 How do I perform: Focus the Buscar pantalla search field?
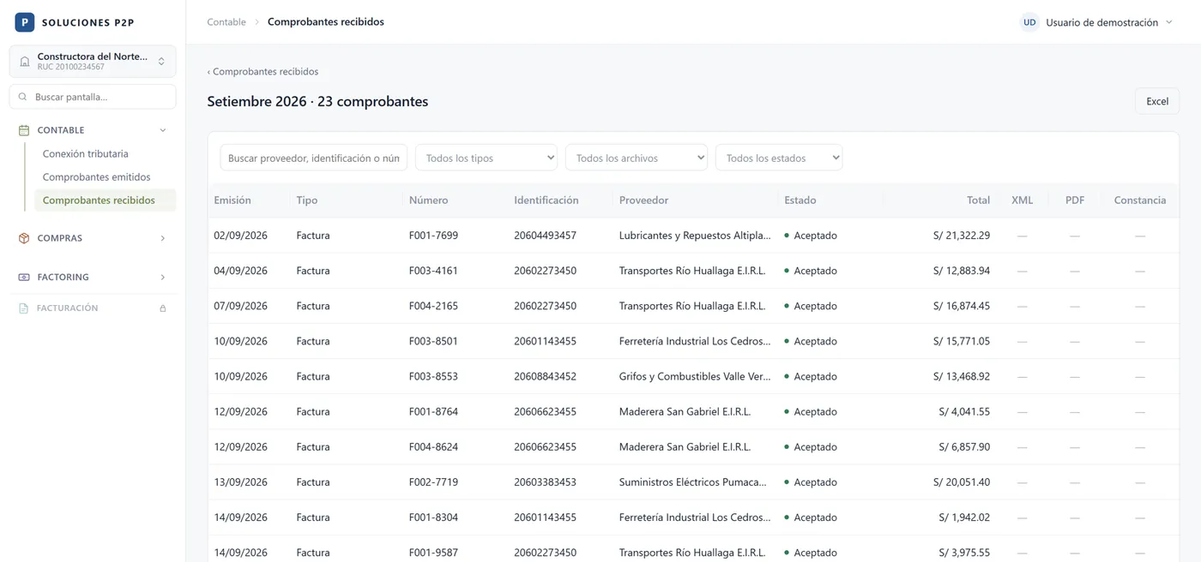[93, 97]
